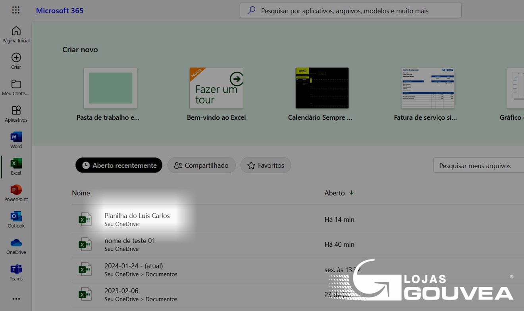Click the sort arrow beside Aberto
Viewport: 524px width, 311px height.
(351, 193)
